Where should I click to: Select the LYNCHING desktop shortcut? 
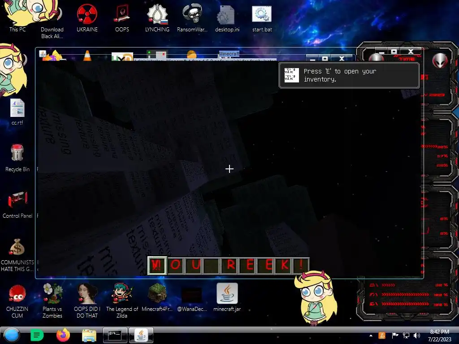pyautogui.click(x=157, y=17)
